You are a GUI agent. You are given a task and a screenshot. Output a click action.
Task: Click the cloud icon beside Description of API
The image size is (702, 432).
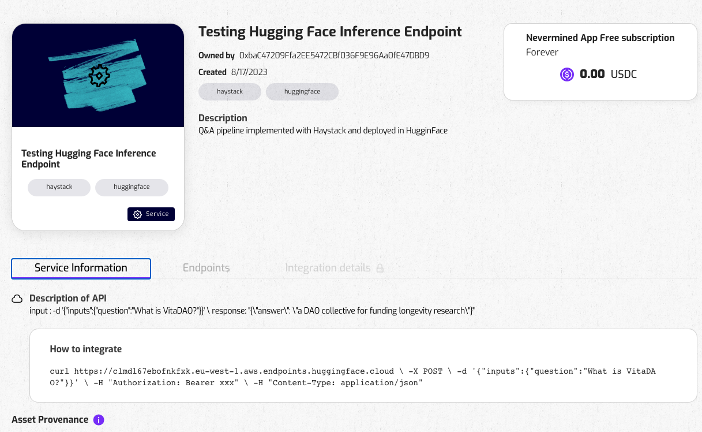(x=17, y=298)
